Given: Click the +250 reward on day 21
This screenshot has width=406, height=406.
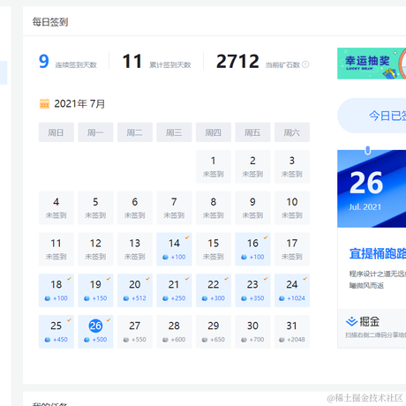Looking at the screenshot, I should pyautogui.click(x=178, y=298).
